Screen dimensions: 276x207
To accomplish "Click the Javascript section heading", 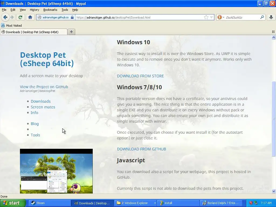I will 131,160.
